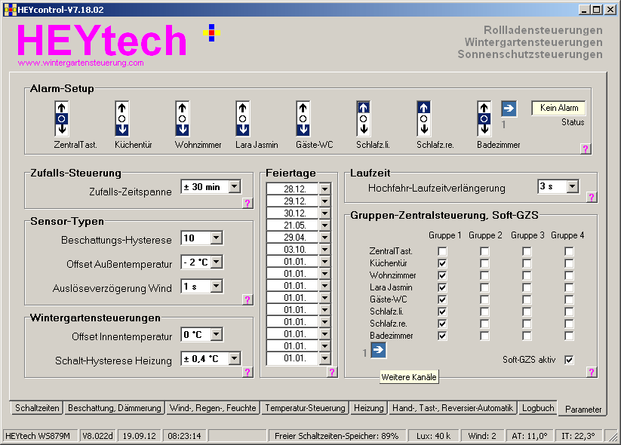Select the stop circle for Badezimmer alarm
Image resolution: width=621 pixels, height=445 pixels.
(x=484, y=118)
